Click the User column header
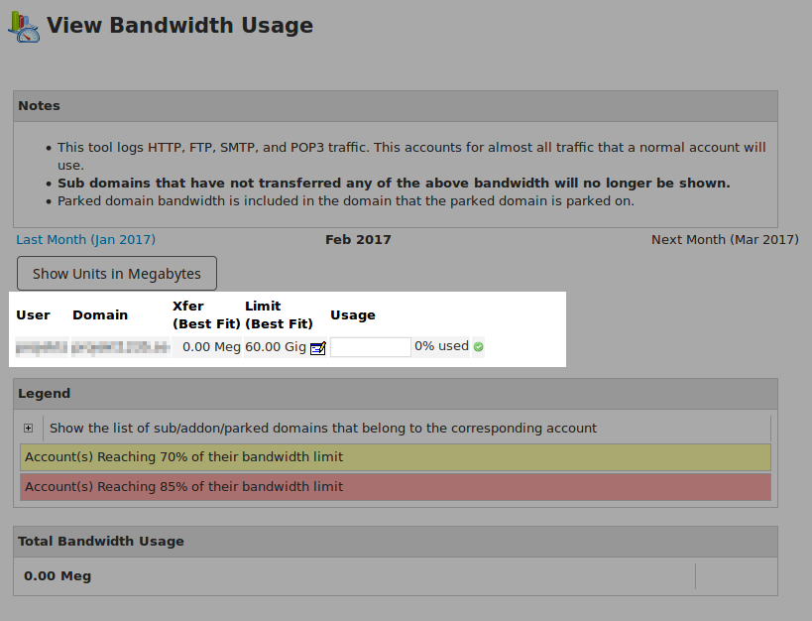The height and width of the screenshot is (621, 812). click(33, 314)
